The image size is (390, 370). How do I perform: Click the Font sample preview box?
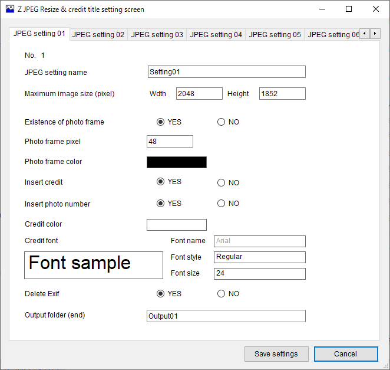(94, 265)
